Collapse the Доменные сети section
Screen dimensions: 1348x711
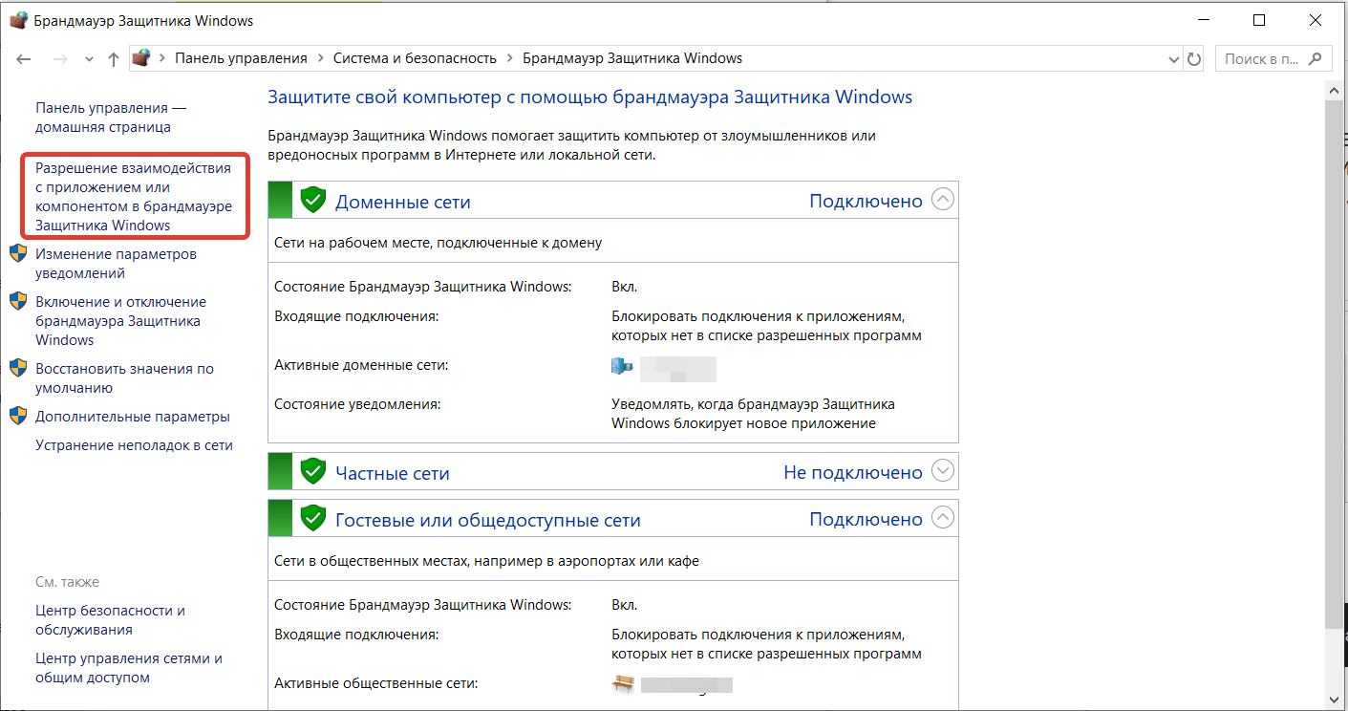coord(942,200)
